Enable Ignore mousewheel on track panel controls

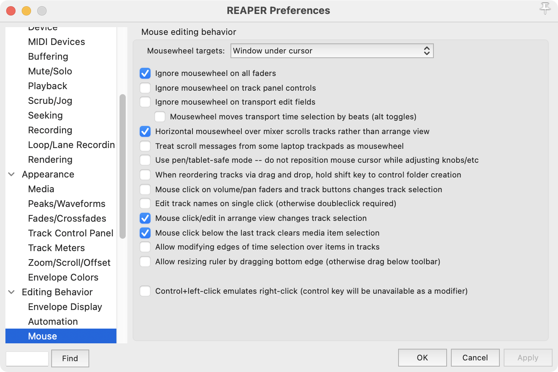pyautogui.click(x=145, y=88)
